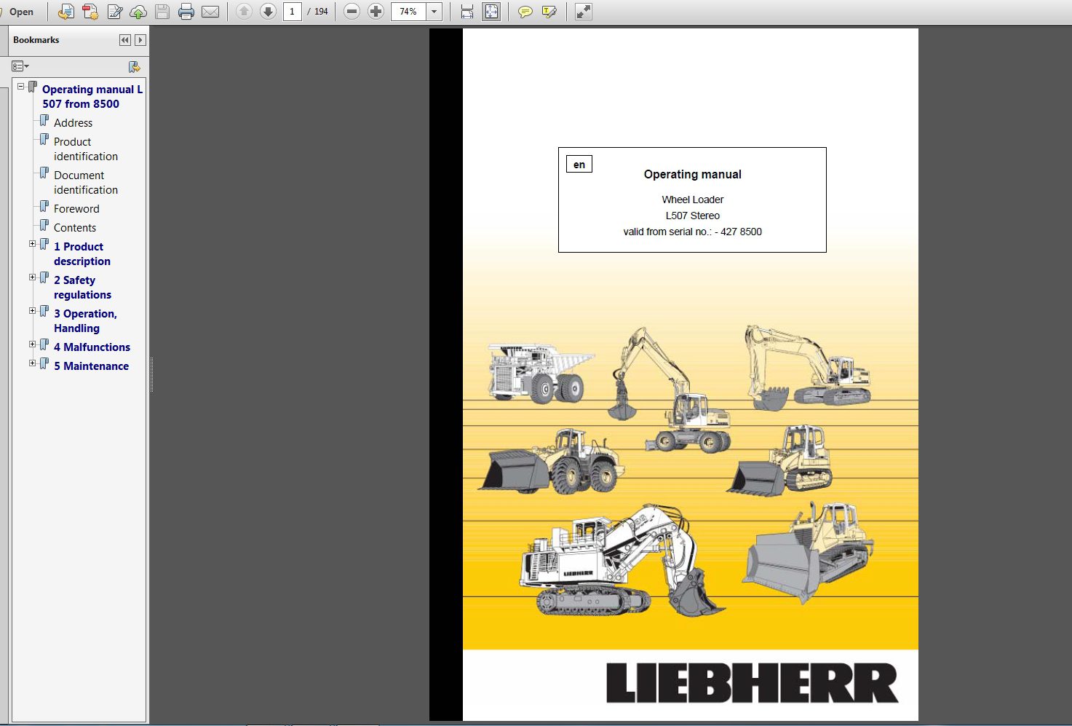The image size is (1072, 726).
Task: Click the 'Operating manual' heading on page
Action: (692, 174)
